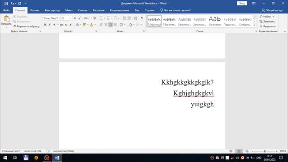The image size is (288, 162).
Task: Clear all formatting
Action: pos(94,18)
